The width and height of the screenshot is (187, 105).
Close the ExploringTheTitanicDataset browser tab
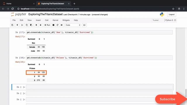point(69,4)
